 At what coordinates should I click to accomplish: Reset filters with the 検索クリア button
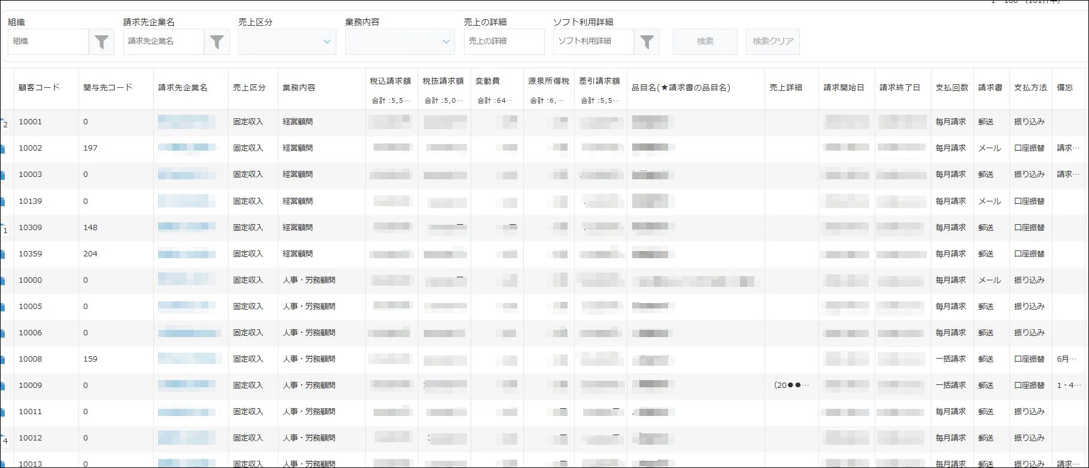[x=773, y=42]
